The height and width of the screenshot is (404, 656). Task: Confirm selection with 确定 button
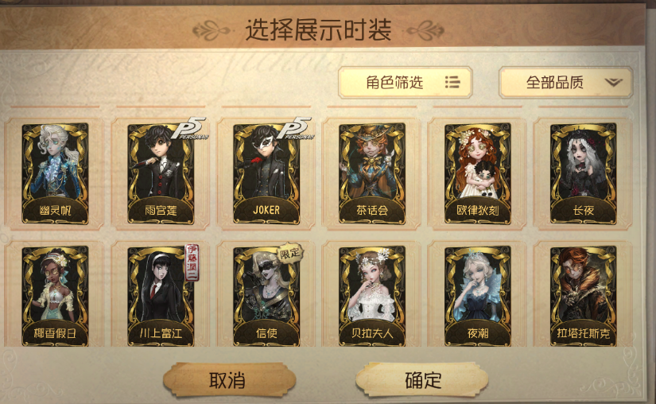tap(422, 380)
